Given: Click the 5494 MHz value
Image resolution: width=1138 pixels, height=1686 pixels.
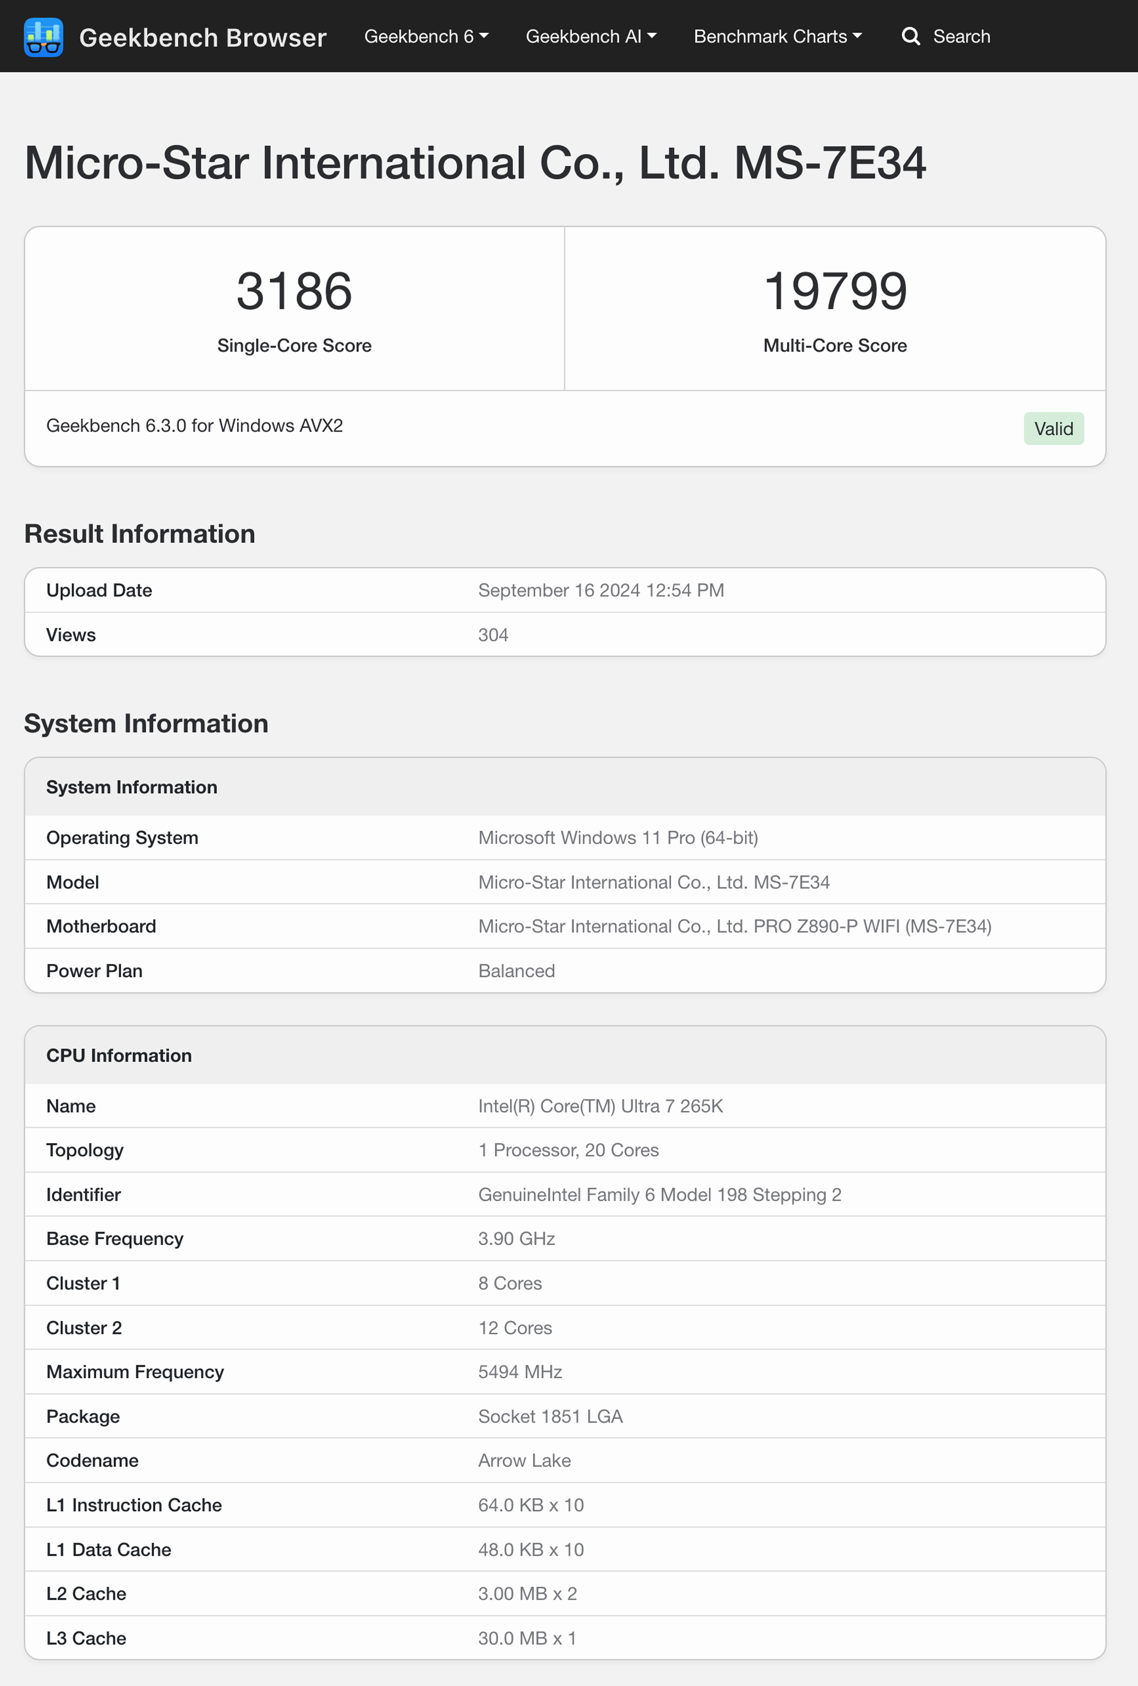Looking at the screenshot, I should click(x=520, y=1372).
